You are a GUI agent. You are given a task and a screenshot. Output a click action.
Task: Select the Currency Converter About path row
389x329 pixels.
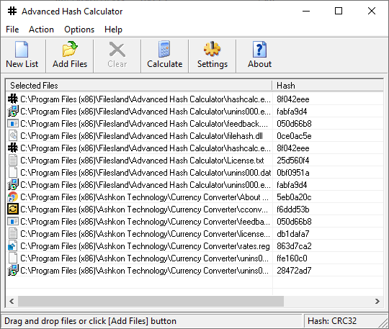click(144, 197)
